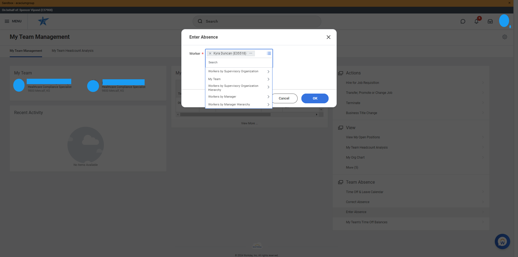
Task: Open Business Title Change action
Action: 362,113
